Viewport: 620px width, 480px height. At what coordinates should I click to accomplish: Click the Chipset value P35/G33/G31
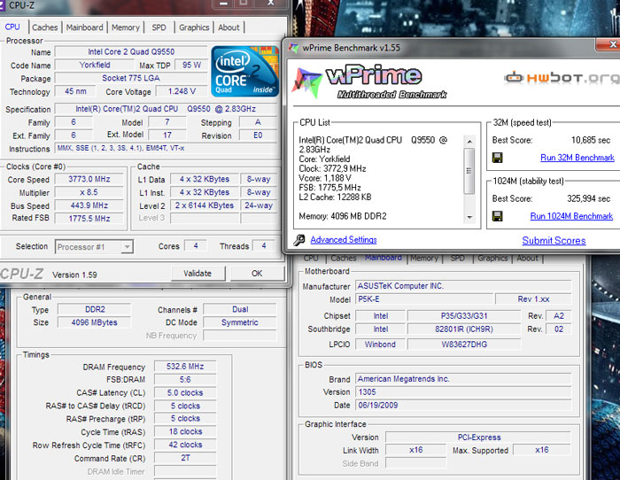point(464,316)
